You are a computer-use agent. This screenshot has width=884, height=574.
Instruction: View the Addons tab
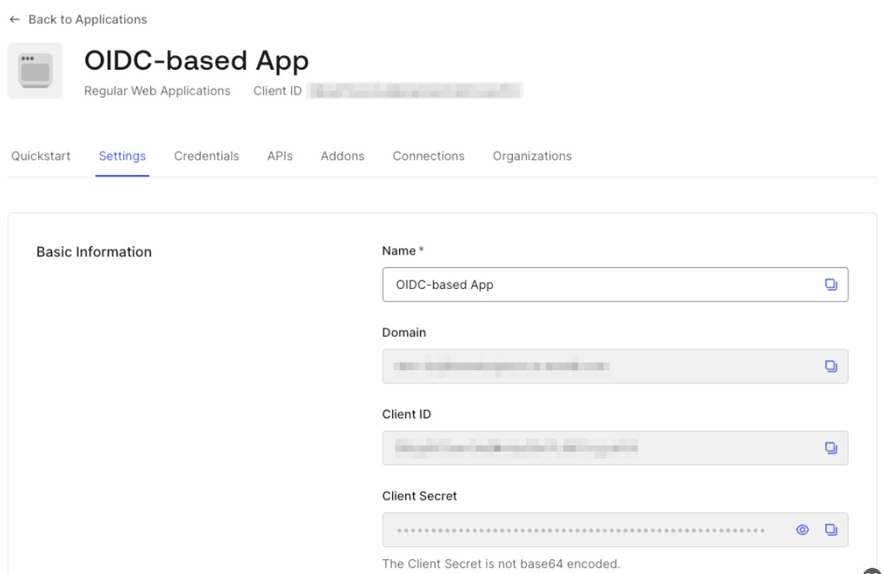point(342,156)
